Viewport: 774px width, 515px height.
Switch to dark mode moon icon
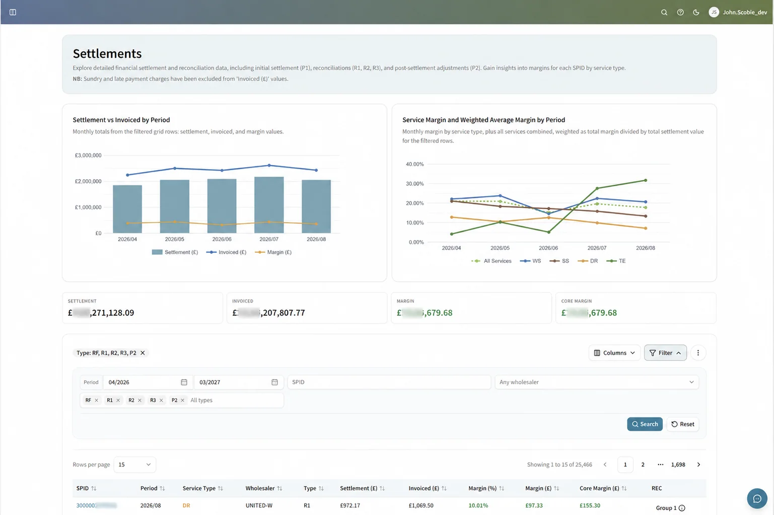click(696, 12)
